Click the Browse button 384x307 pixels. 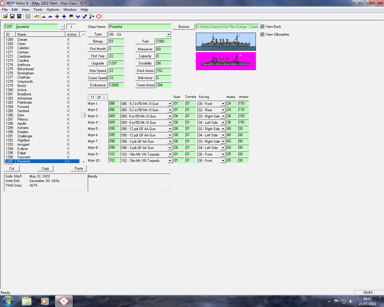[184, 27]
